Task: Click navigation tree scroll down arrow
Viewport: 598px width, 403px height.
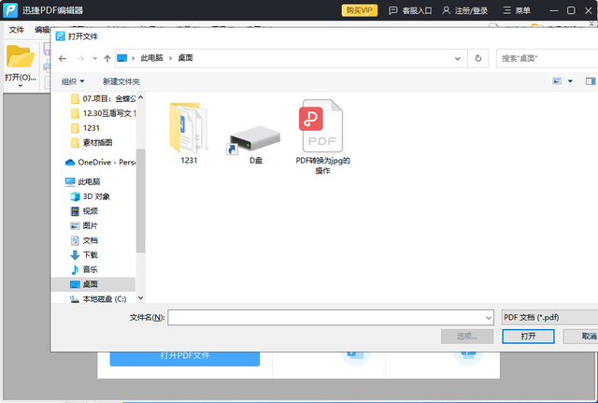Action: point(141,297)
